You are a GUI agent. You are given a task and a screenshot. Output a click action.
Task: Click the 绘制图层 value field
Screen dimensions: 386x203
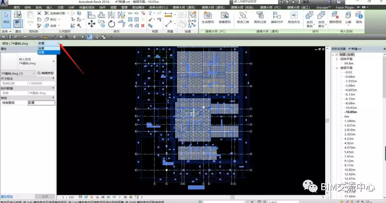(x=41, y=103)
